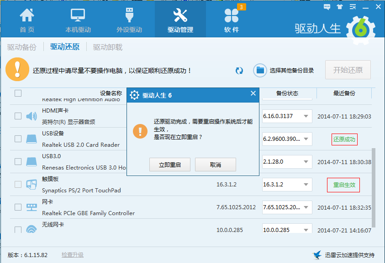The image size is (385, 263).
Task: Click the Realtek PCIe GBE Family Controller text
Action: tap(89, 213)
